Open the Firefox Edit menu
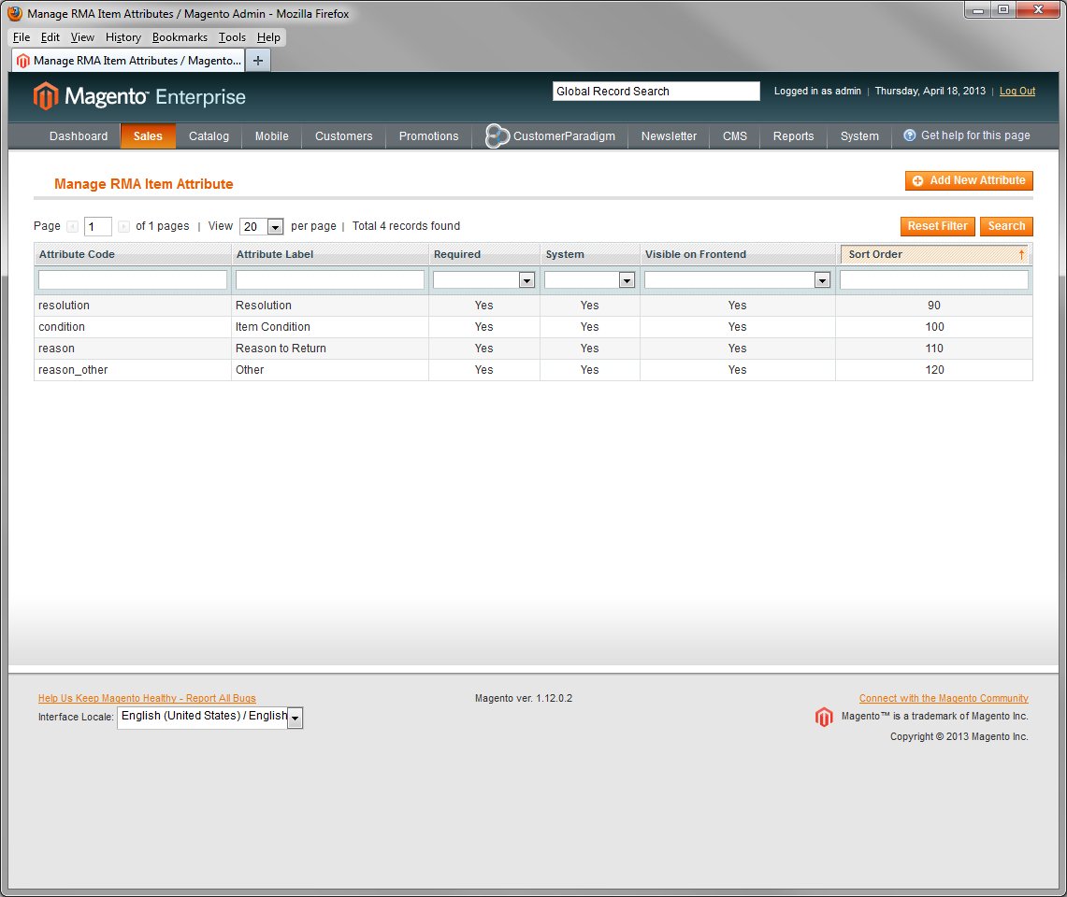Screen dimensions: 1067x897 point(50,37)
